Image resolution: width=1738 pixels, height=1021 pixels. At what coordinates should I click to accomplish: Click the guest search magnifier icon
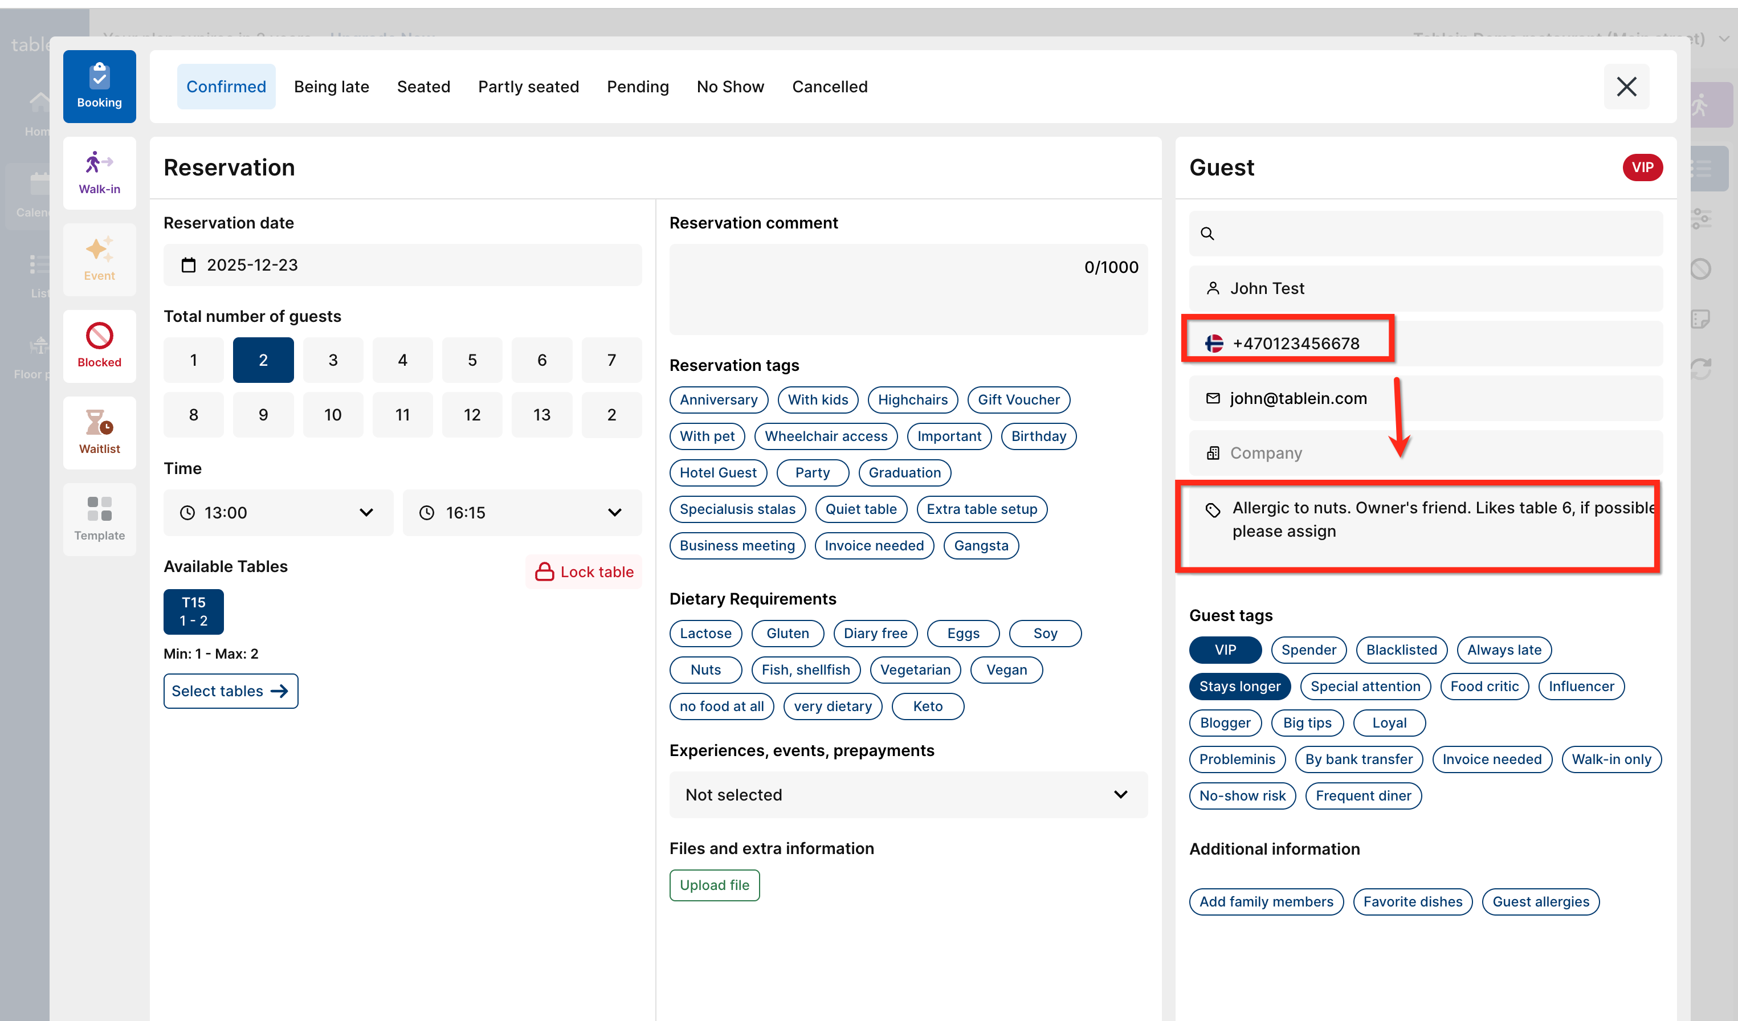1207,234
